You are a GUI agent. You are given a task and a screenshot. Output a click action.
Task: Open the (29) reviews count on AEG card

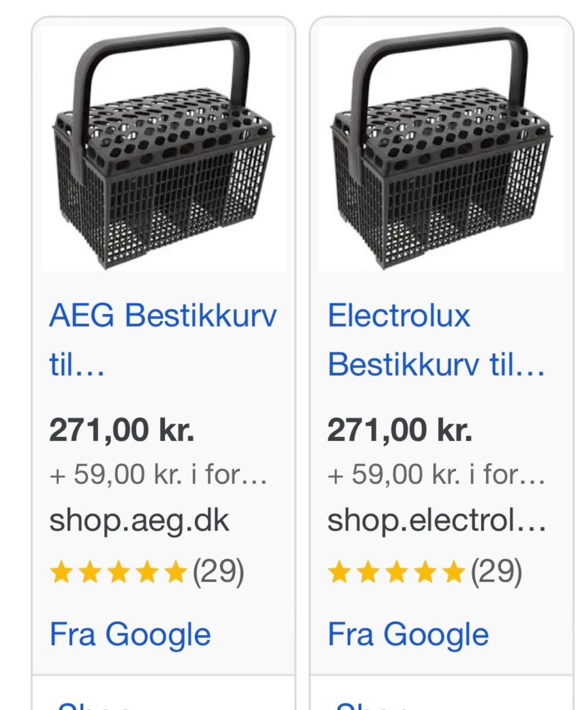(218, 573)
